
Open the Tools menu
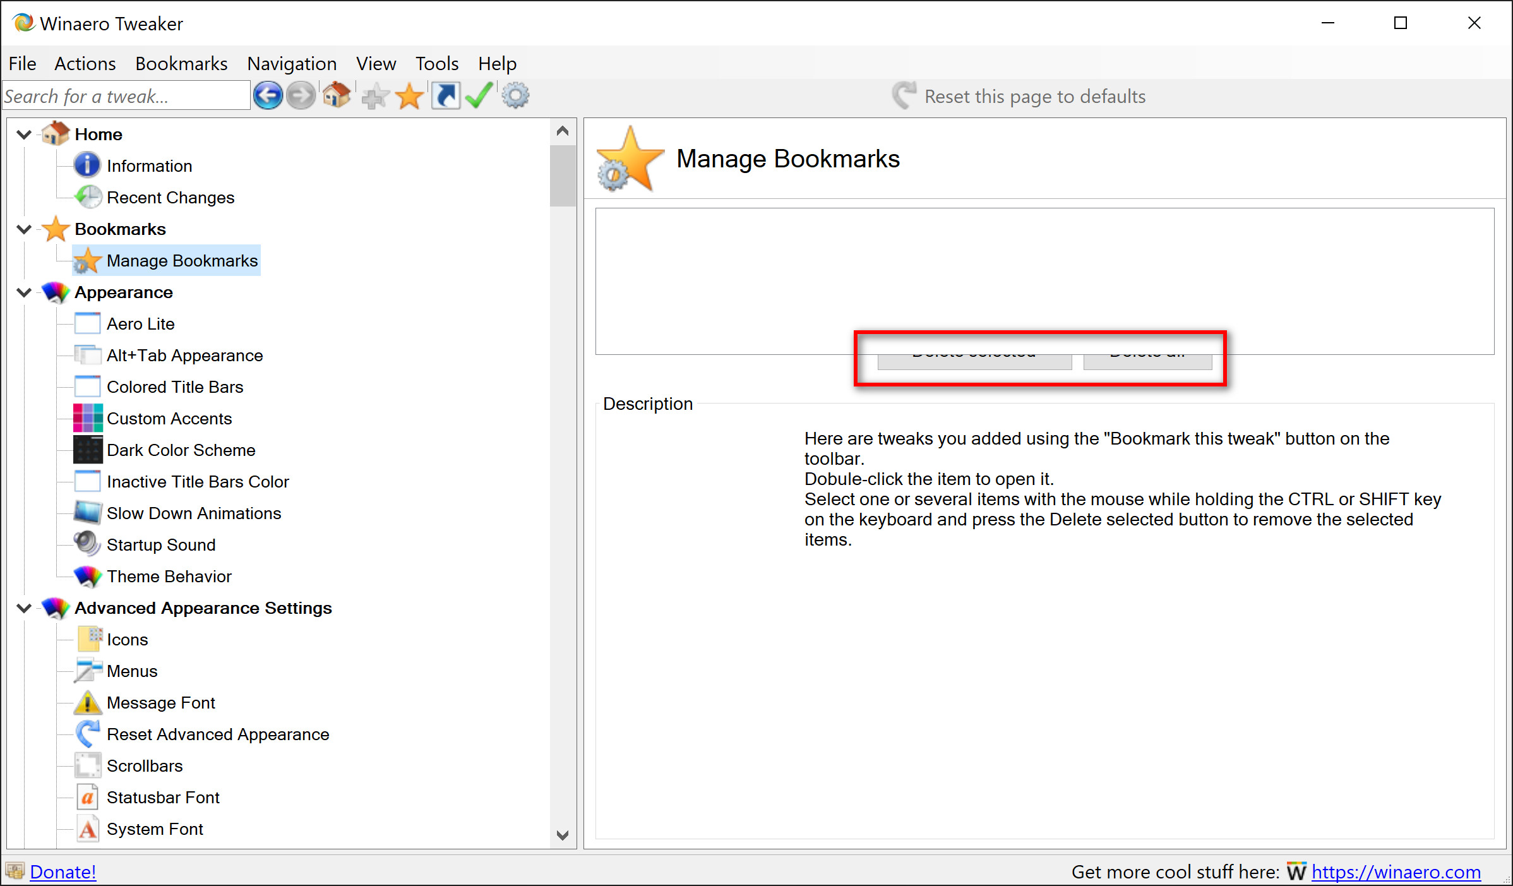(436, 64)
